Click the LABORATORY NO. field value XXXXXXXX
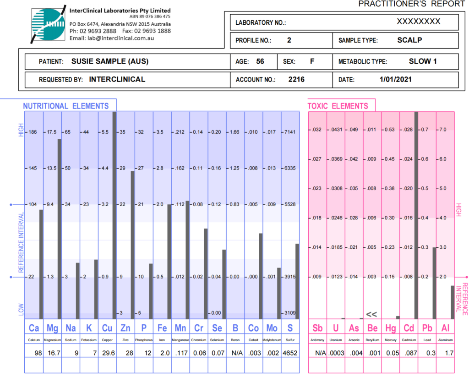Image resolution: width=469 pixels, height=377 pixels. pos(419,22)
